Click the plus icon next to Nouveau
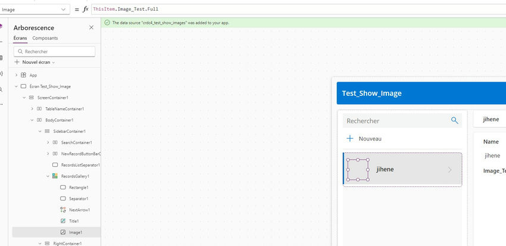This screenshot has width=506, height=246. [x=350, y=139]
